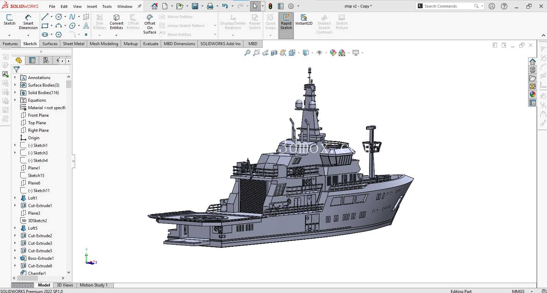
Task: Open the PropertyManager tab icon
Action: click(32, 61)
